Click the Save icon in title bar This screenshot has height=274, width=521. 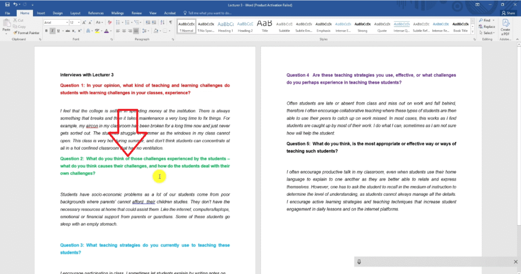click(7, 4)
